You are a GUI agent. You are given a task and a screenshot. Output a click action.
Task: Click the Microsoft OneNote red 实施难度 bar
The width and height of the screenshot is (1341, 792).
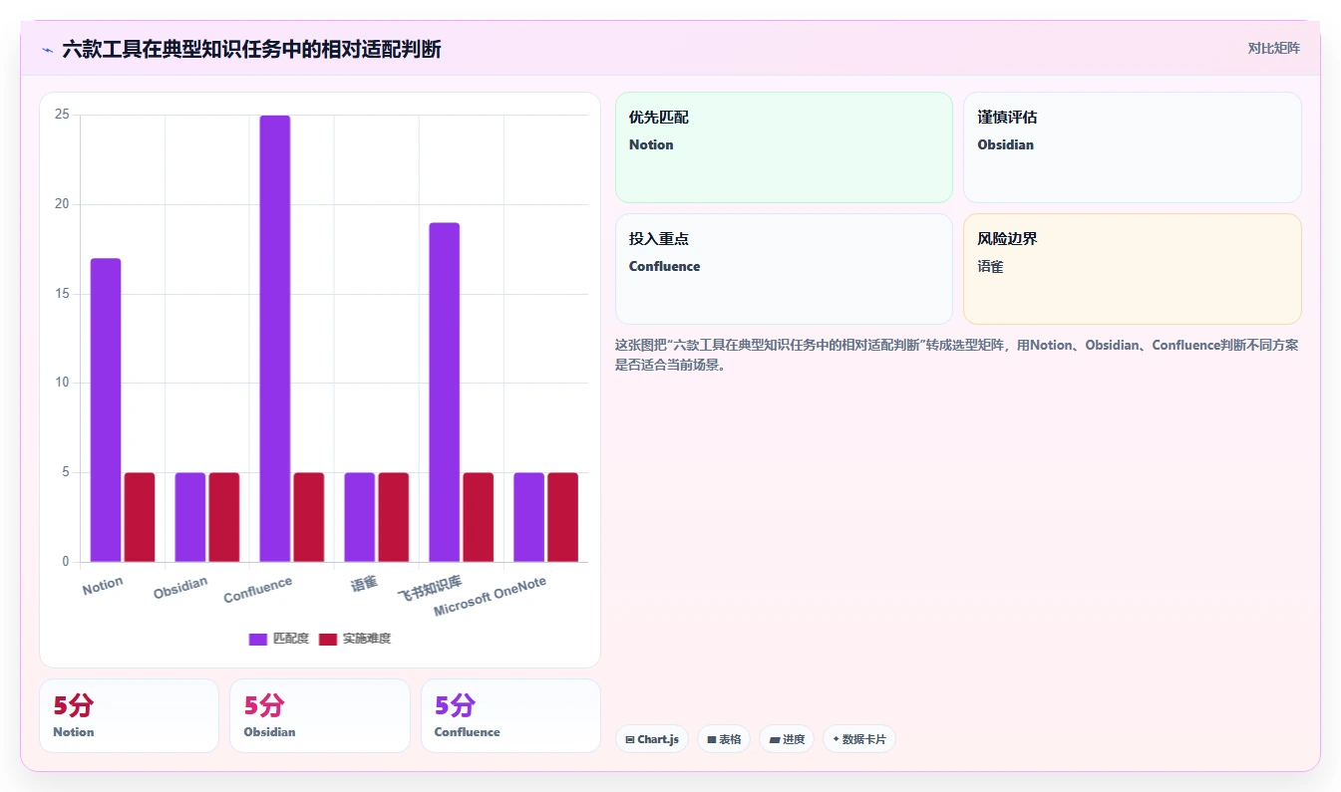click(x=563, y=517)
